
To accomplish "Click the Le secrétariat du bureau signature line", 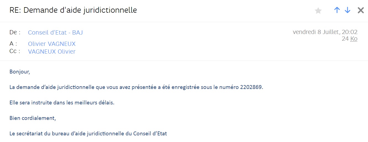I will [88, 134].
